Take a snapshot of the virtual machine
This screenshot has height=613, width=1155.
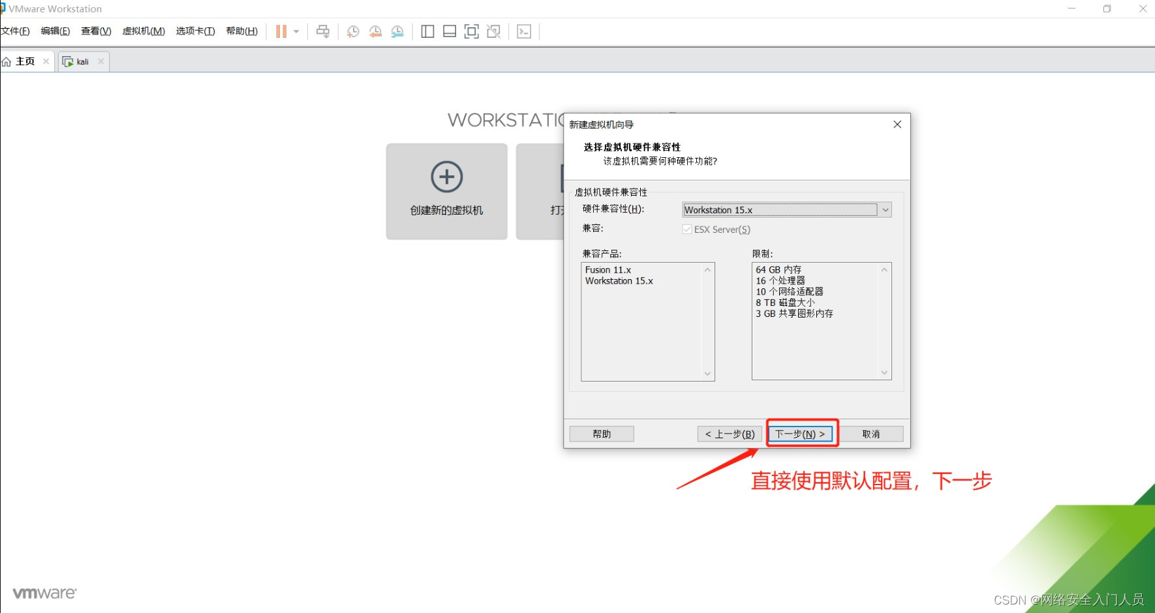click(x=353, y=31)
